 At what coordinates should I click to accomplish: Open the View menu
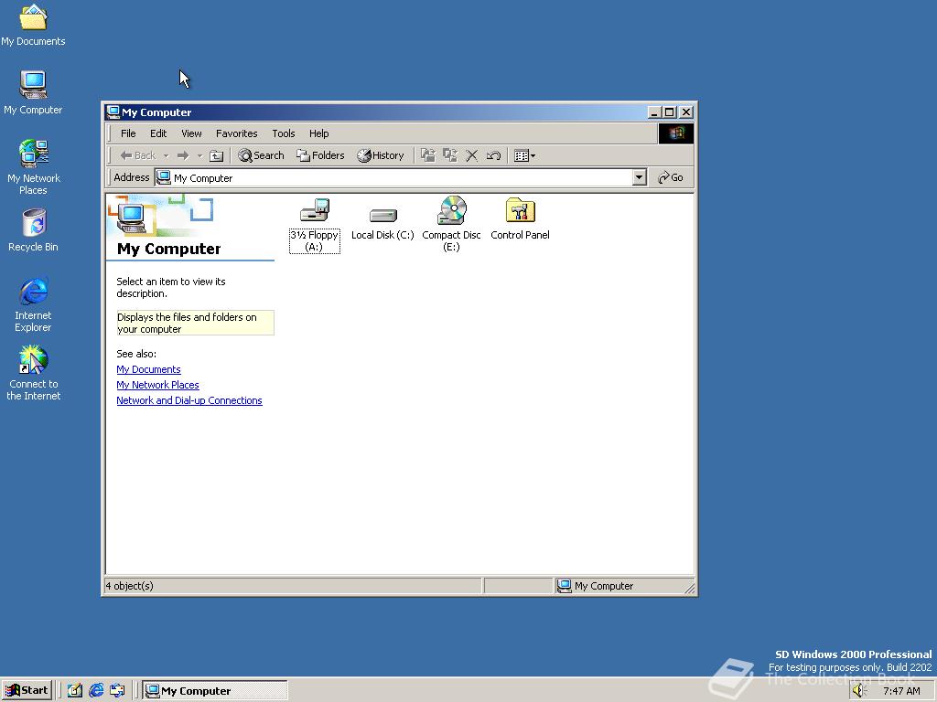click(192, 133)
